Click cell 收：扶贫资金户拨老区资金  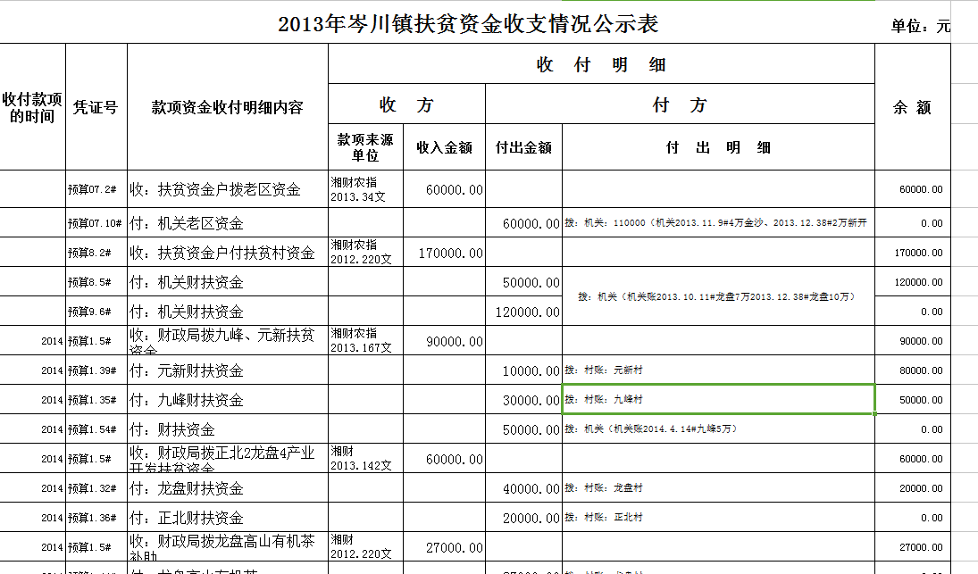[x=227, y=189]
